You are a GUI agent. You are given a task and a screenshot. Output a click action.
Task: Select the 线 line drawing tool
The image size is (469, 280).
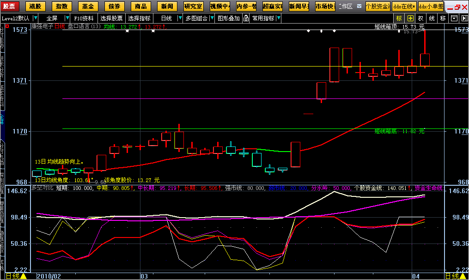tap(432, 18)
